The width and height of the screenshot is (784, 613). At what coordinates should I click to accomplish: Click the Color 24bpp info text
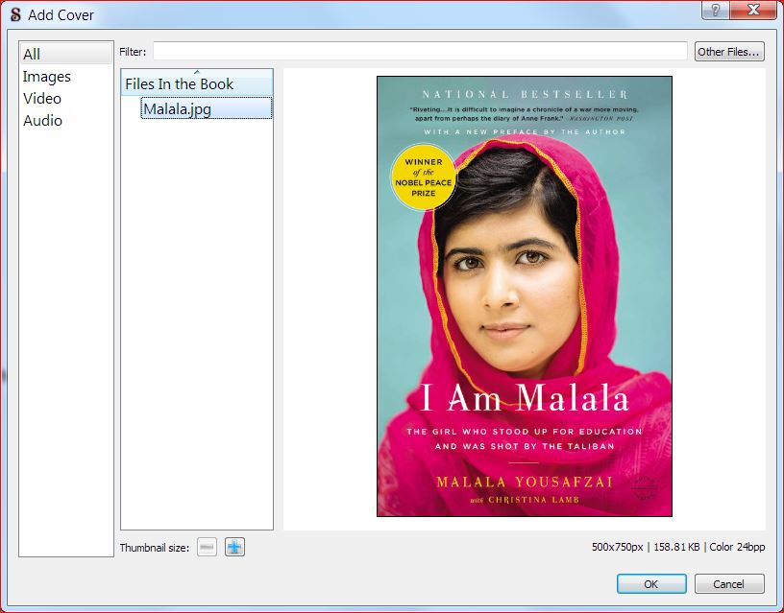737,547
